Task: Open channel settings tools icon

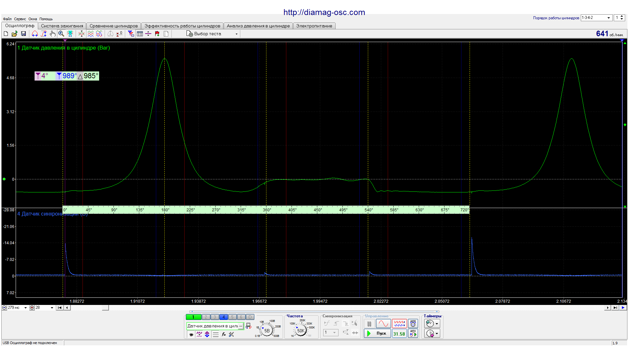Action: coord(232,334)
